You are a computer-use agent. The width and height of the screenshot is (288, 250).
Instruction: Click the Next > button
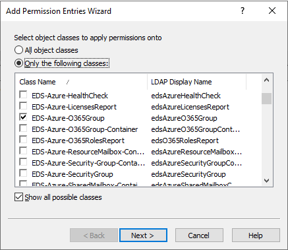pyautogui.click(x=143, y=235)
